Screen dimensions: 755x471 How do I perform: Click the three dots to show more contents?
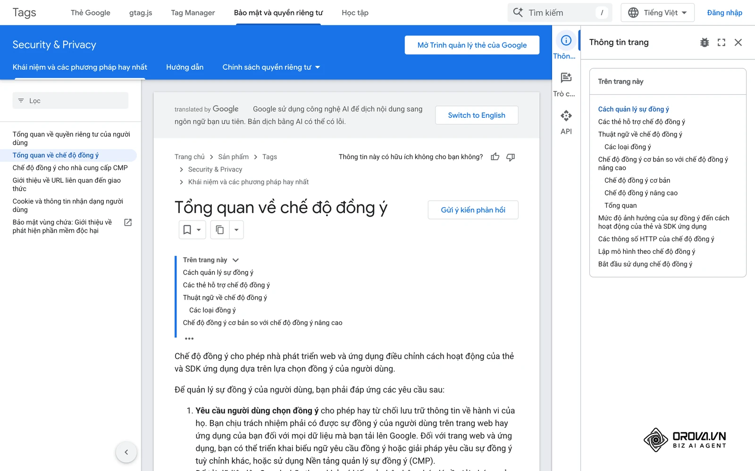[189, 339]
